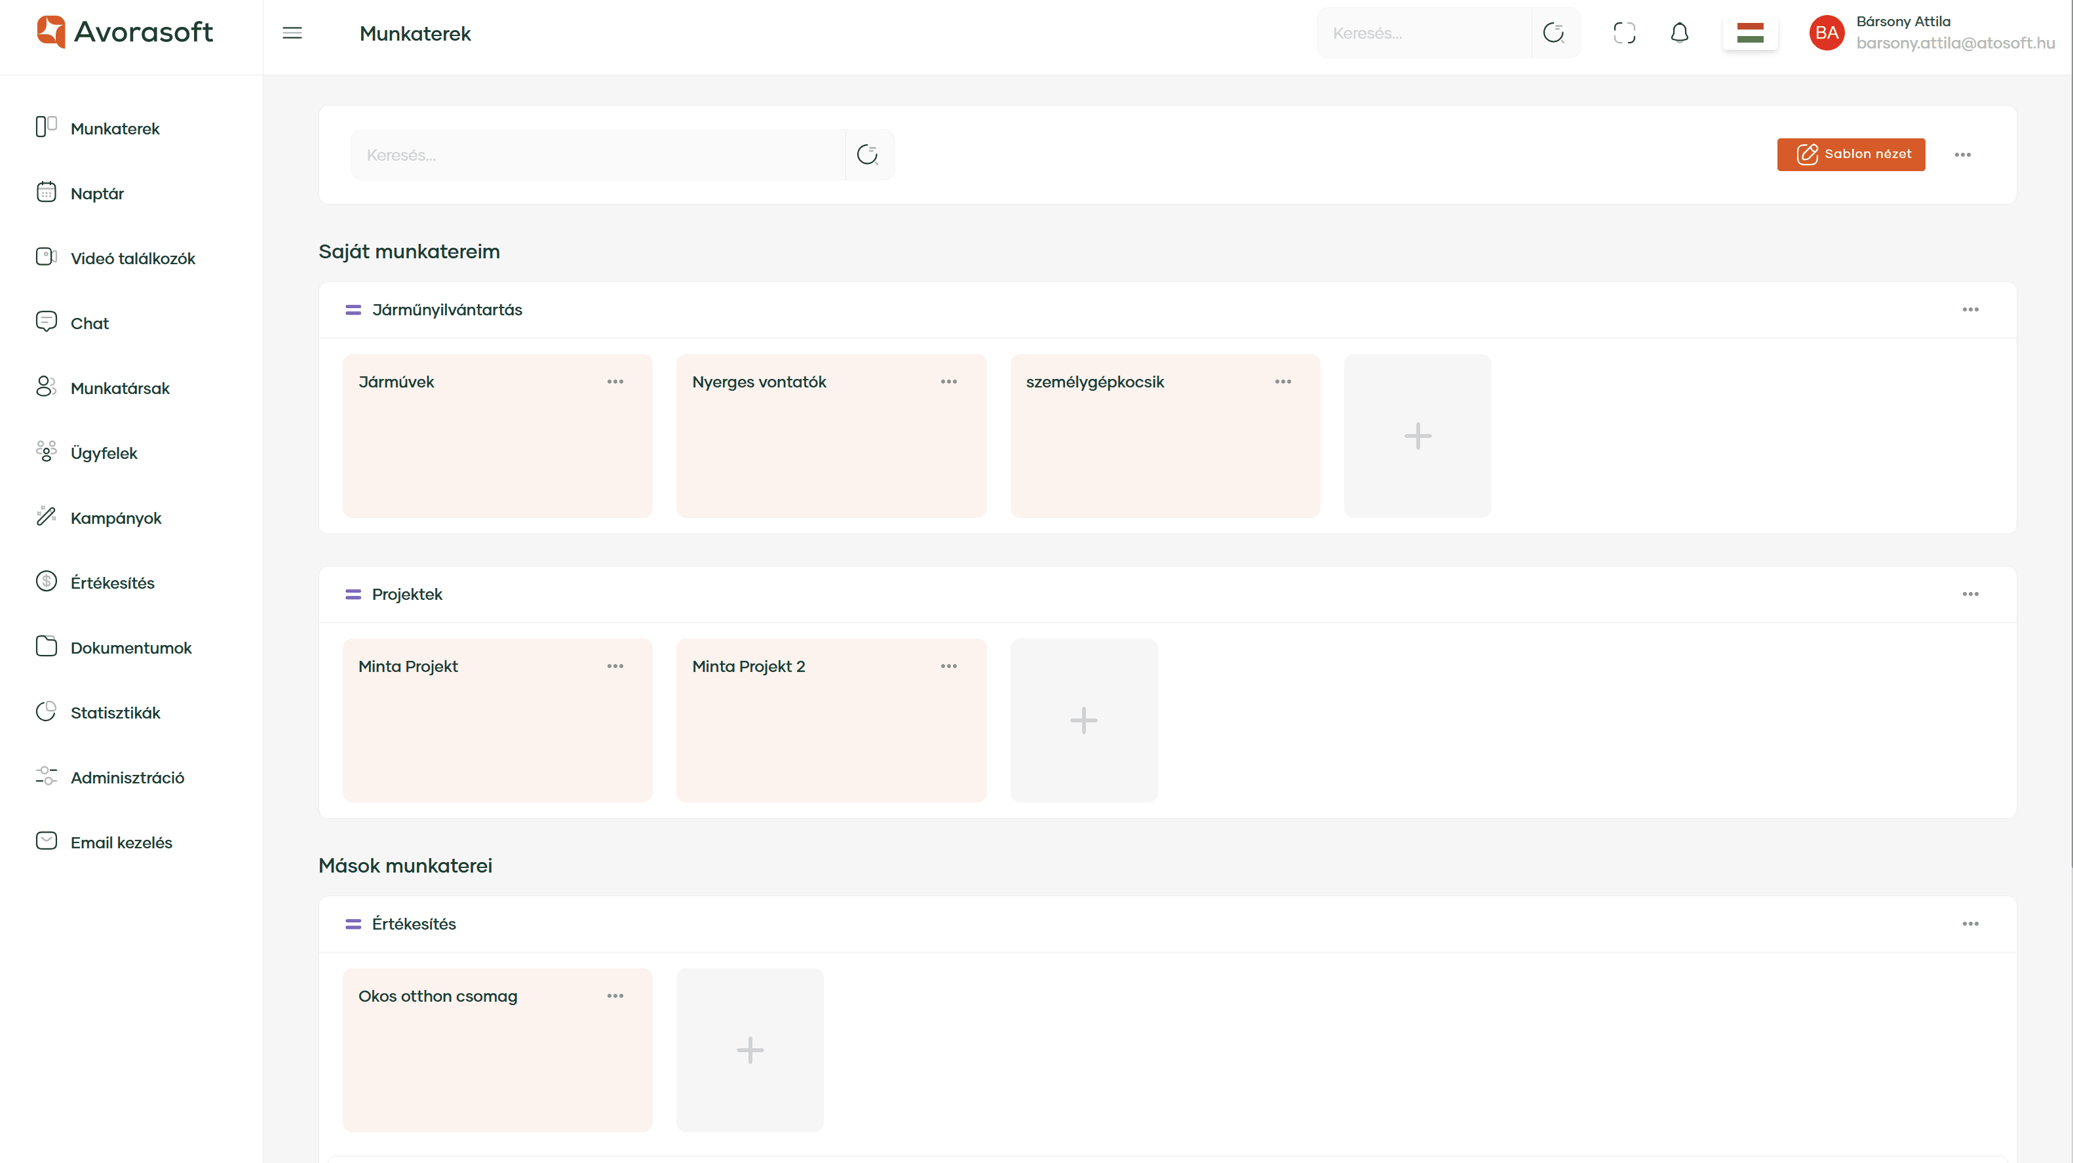Click the Sablon nézet button
The width and height of the screenshot is (2073, 1163).
1851,153
